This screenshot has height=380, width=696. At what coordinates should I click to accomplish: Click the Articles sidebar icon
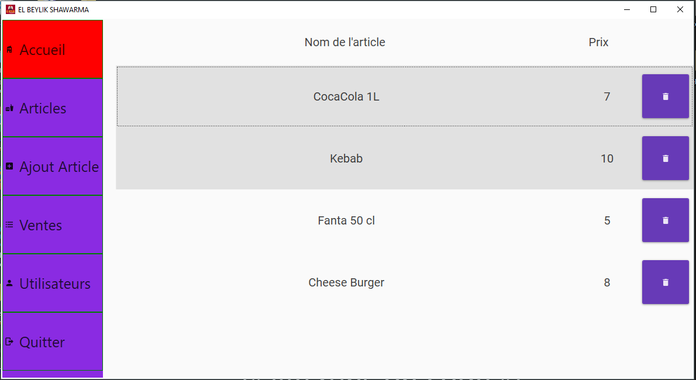[9, 108]
